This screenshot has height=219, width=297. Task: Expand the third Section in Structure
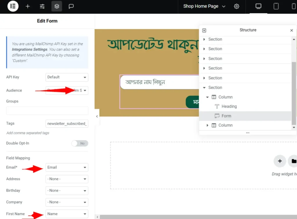(x=204, y=59)
